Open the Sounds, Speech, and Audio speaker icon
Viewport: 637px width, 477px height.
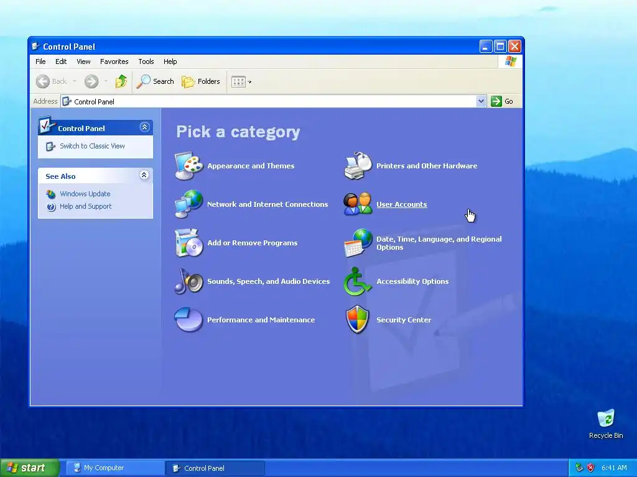click(189, 281)
